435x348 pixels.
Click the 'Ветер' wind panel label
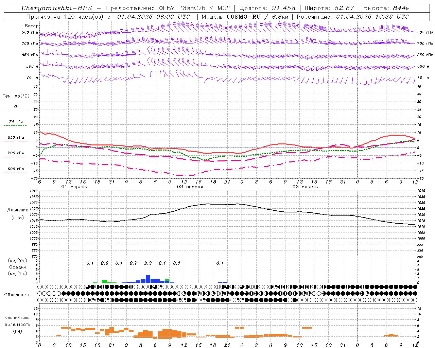tap(32, 26)
